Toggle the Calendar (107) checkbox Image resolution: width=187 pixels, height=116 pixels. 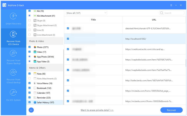coord(29,93)
